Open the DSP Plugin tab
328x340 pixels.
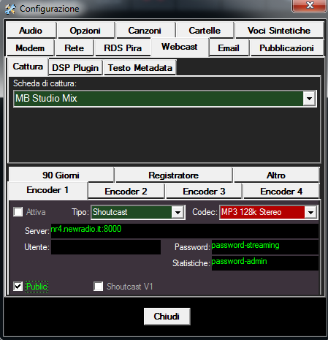point(75,68)
